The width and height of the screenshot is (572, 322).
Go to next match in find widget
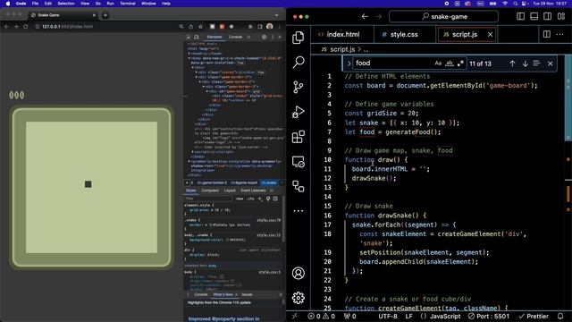(525, 64)
